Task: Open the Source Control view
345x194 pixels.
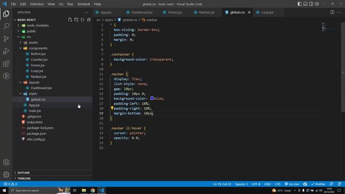Action: point(6,39)
